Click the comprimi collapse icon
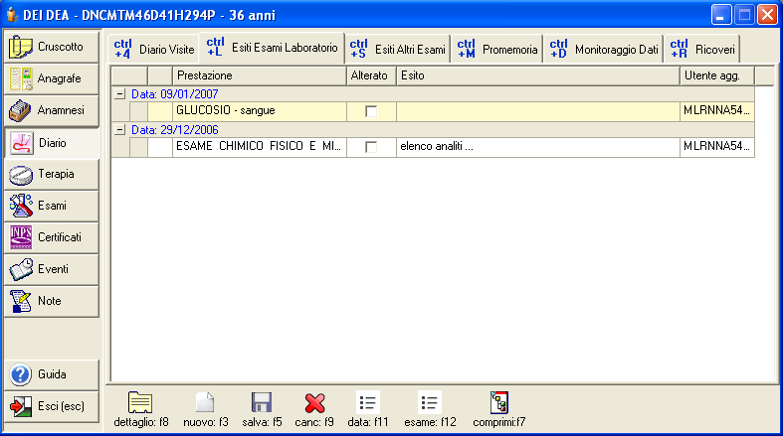Viewport: 783px width, 436px height. tap(500, 402)
